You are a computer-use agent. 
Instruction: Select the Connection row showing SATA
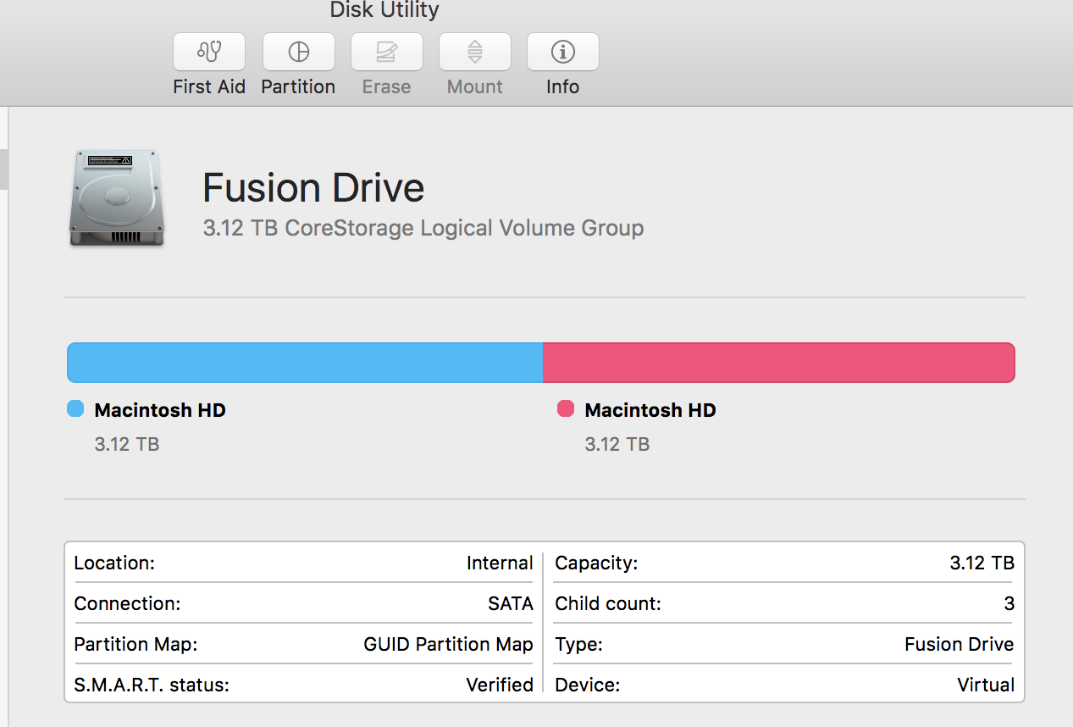[303, 603]
